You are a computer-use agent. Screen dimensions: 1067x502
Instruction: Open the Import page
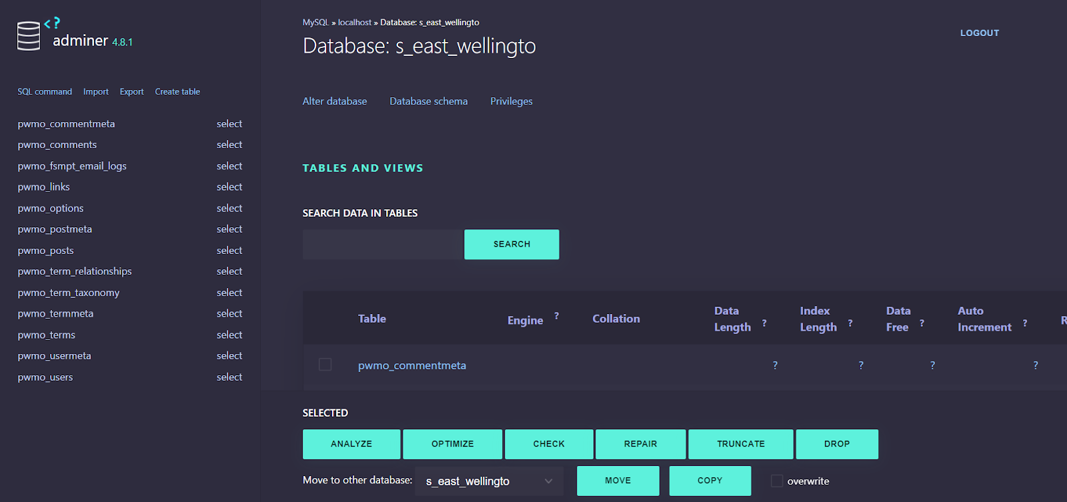pyautogui.click(x=96, y=92)
